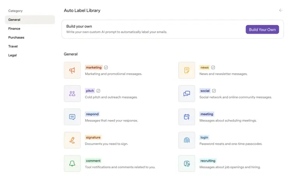Open the Finance category
296x176 pixels.
[x=14, y=28]
